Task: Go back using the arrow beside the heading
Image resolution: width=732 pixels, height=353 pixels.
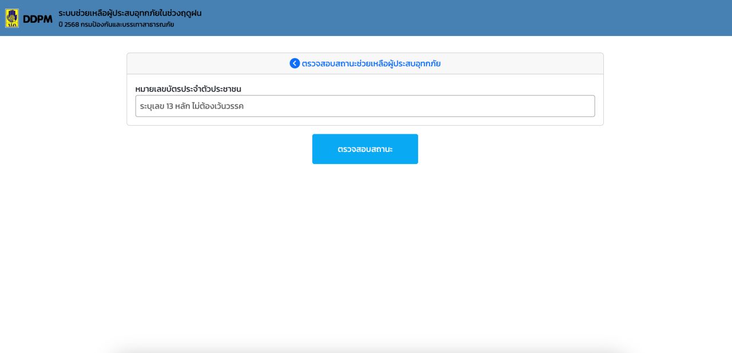Action: (295, 63)
